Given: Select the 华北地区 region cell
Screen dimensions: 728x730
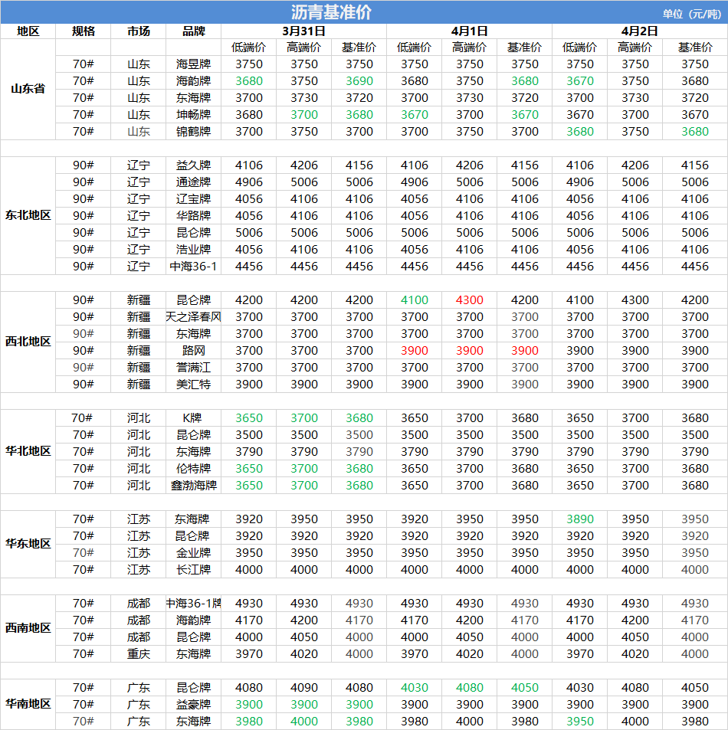Looking at the screenshot, I should point(28,451).
